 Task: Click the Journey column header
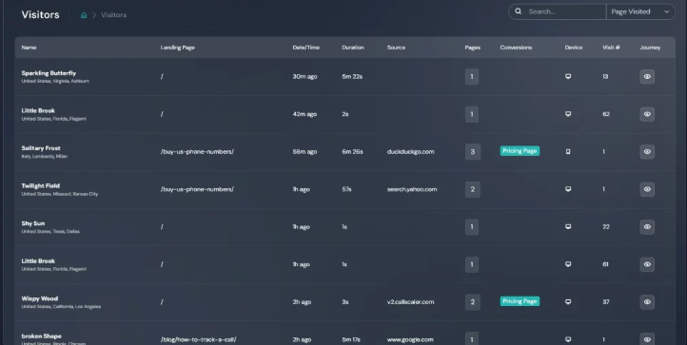tap(650, 48)
